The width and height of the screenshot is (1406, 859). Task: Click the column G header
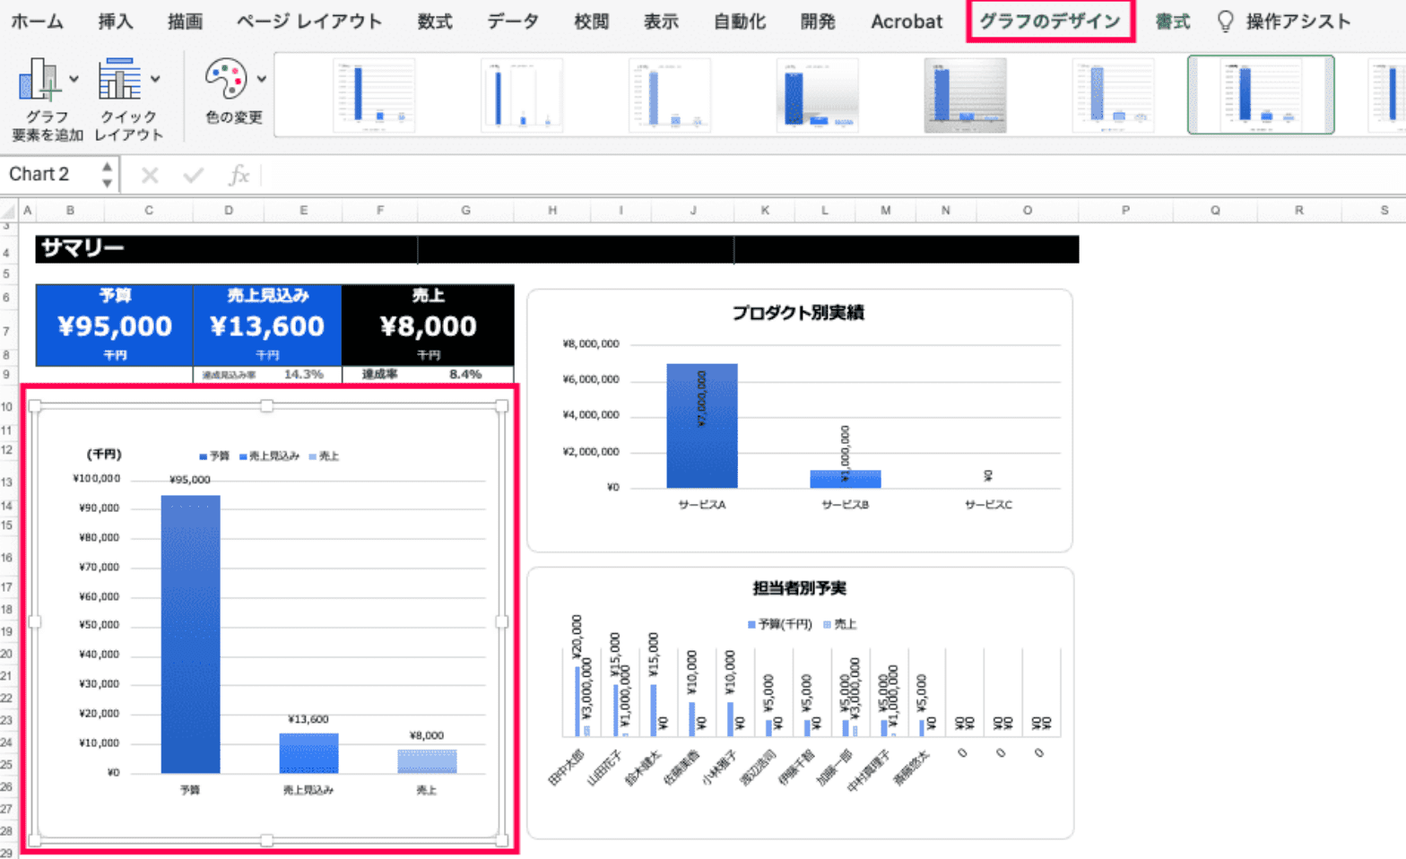click(x=465, y=211)
